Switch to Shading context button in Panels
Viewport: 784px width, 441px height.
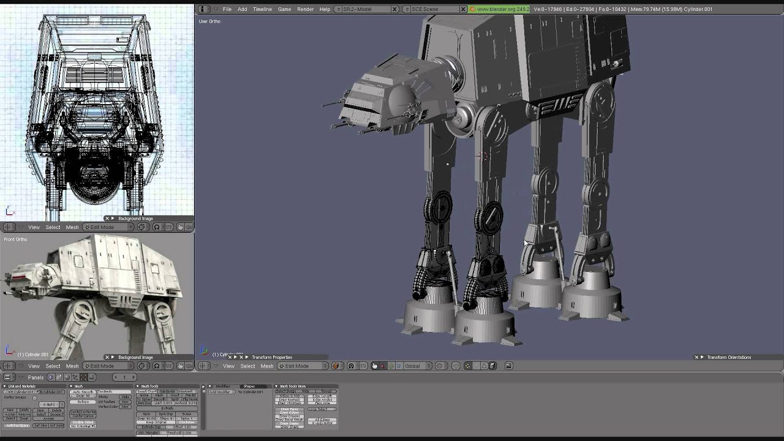coord(67,377)
